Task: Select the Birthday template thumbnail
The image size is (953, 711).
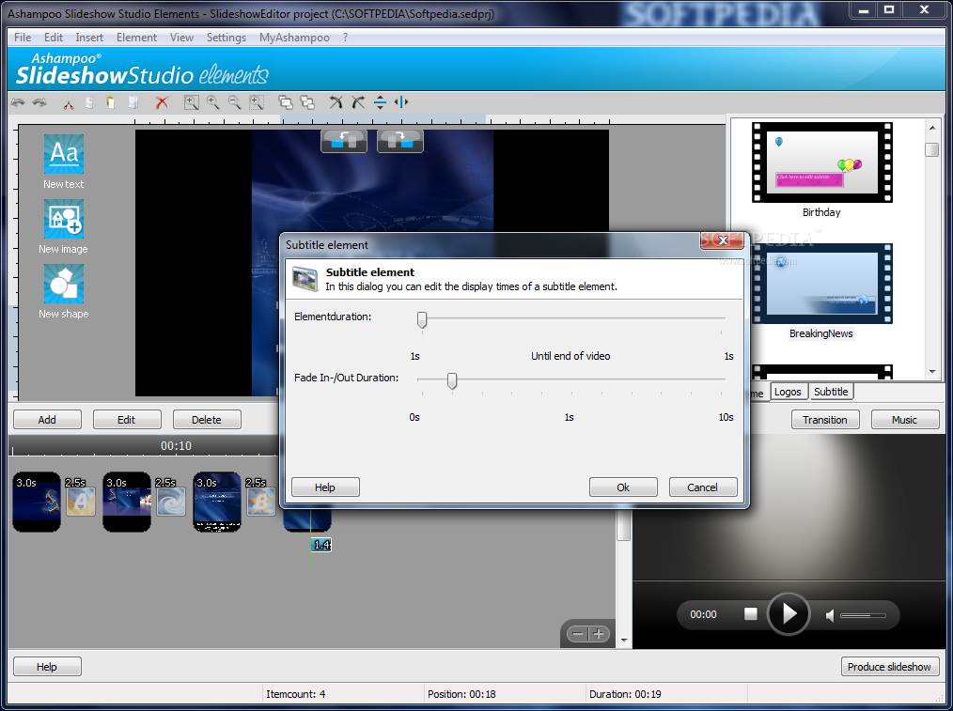Action: pyautogui.click(x=821, y=162)
